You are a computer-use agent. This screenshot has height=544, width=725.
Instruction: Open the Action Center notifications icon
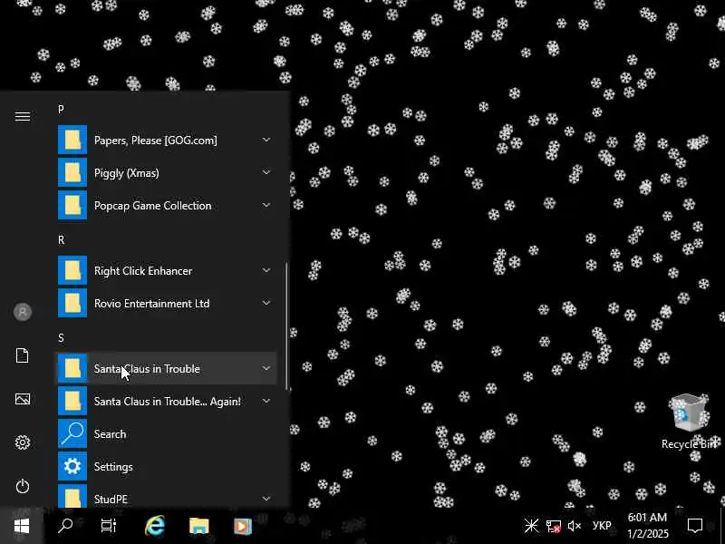click(x=694, y=526)
